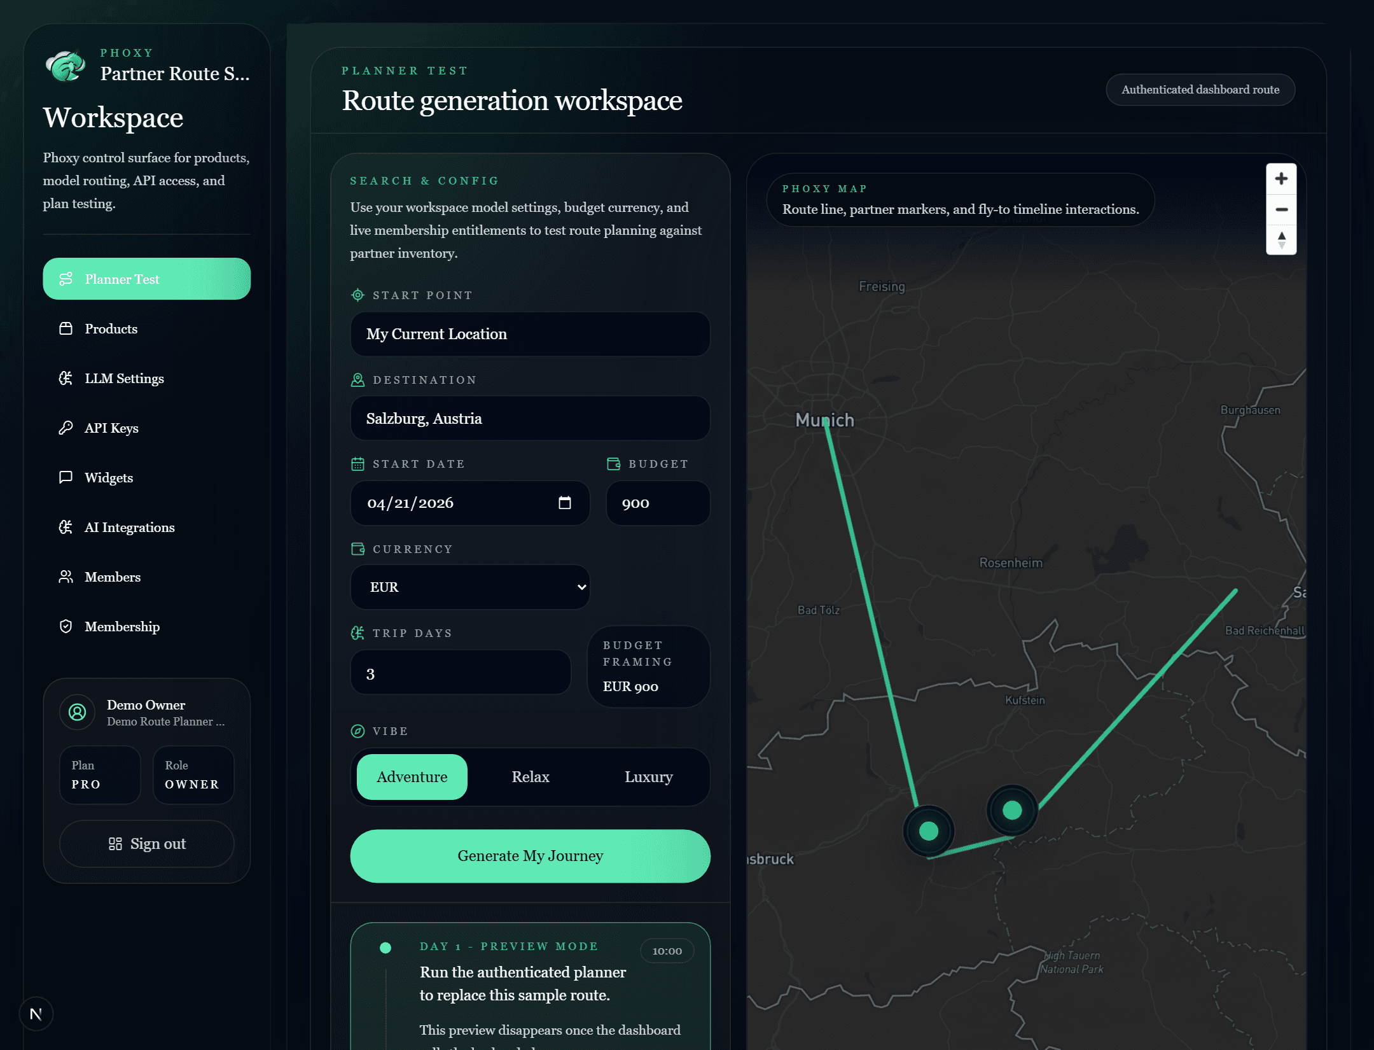Open LLM Settings in the sidebar

coord(147,378)
